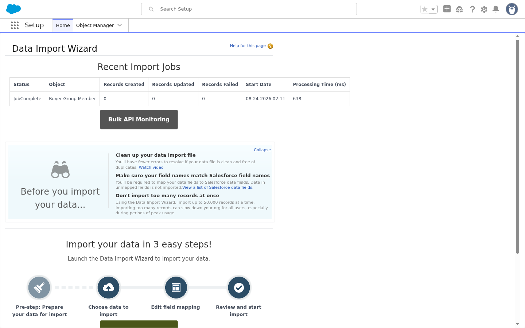Click the Recent Import Jobs heading
This screenshot has width=525, height=328.
pos(139,67)
